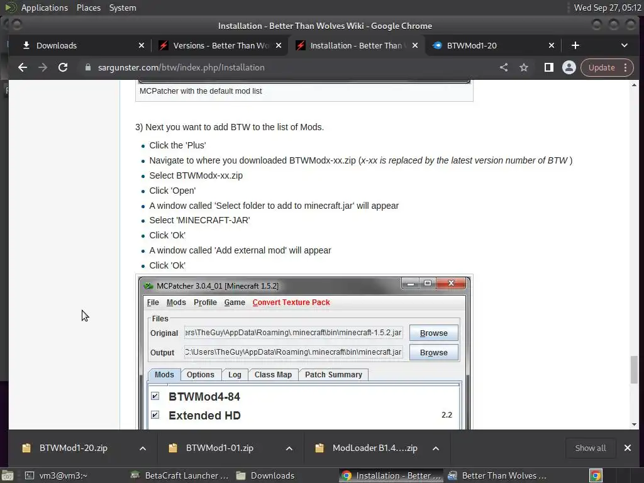644x483 pixels.
Task: Open the BTWMod1-01.zip file icon
Action: click(173, 448)
